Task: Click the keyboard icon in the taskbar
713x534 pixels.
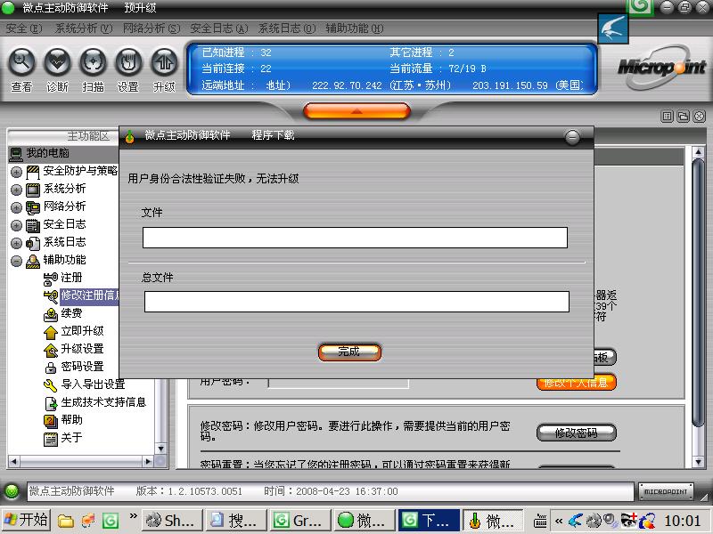Action: [x=540, y=521]
